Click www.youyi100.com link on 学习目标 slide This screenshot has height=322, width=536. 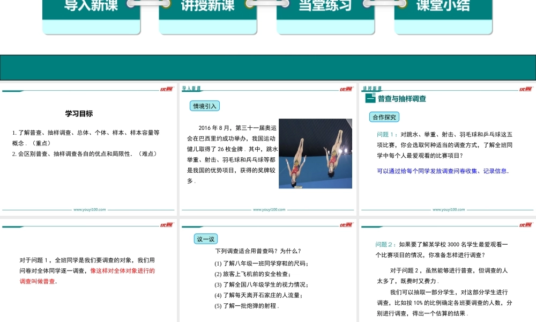[90, 210]
